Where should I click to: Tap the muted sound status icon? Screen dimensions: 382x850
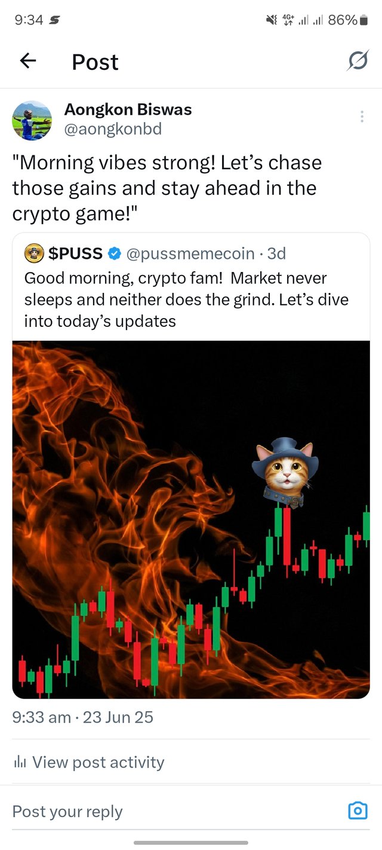(x=272, y=20)
